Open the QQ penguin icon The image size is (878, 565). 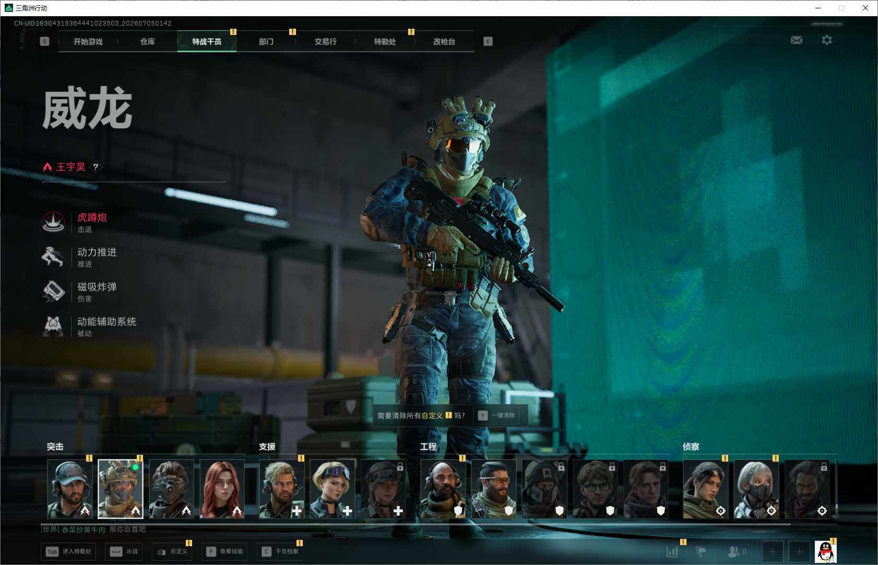(826, 552)
